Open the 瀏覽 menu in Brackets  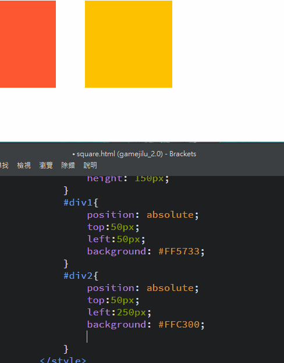coord(46,166)
